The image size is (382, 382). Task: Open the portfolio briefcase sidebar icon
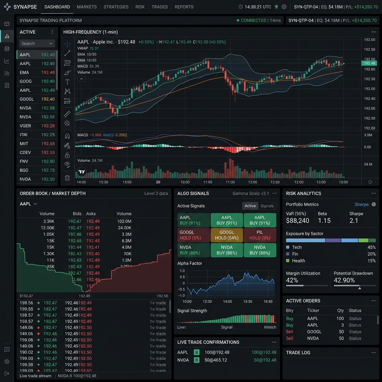(x=7, y=73)
